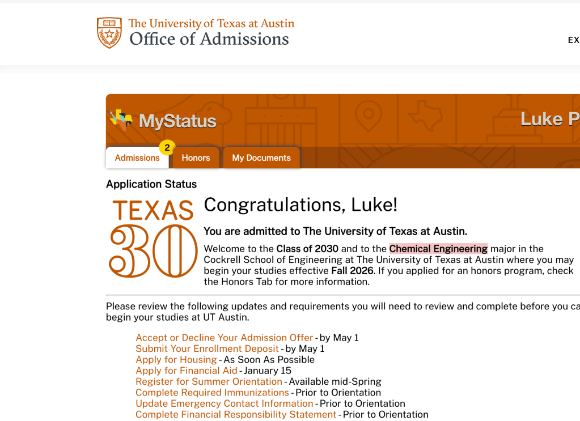Click the yellow notification badge showing 2
This screenshot has height=421, width=580.
(x=167, y=148)
